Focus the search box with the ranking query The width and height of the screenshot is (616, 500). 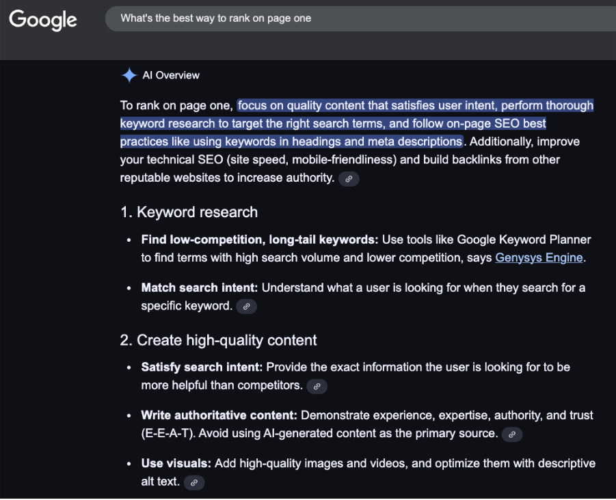pyautogui.click(x=356, y=18)
